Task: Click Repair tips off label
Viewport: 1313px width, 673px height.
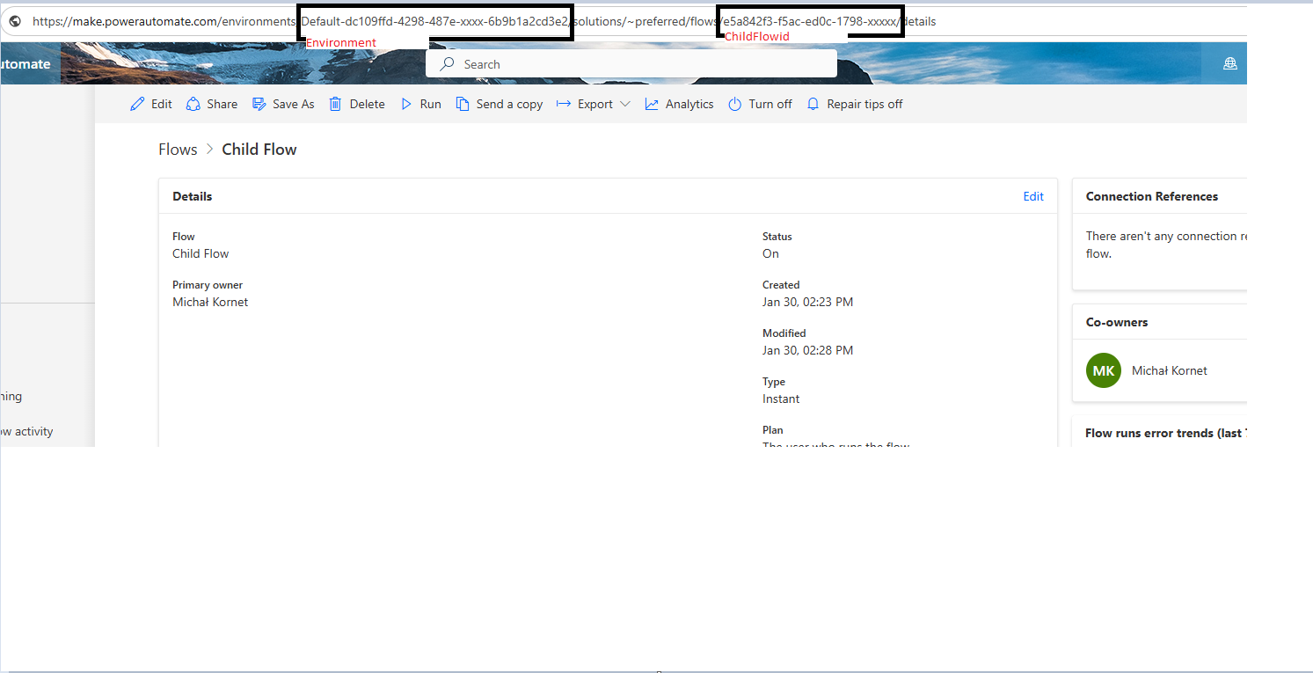Action: (865, 104)
